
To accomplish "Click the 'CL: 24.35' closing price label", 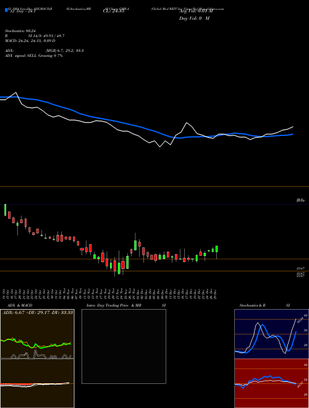I will (x=112, y=11).
